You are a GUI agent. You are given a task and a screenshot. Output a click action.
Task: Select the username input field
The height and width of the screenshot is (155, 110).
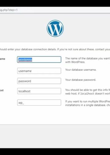coord(39,71)
